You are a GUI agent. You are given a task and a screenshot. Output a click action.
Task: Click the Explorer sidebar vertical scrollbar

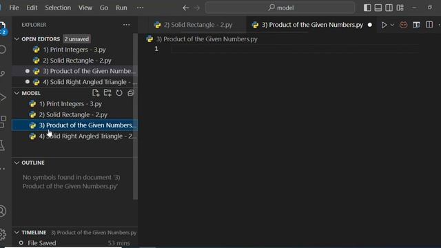click(135, 116)
